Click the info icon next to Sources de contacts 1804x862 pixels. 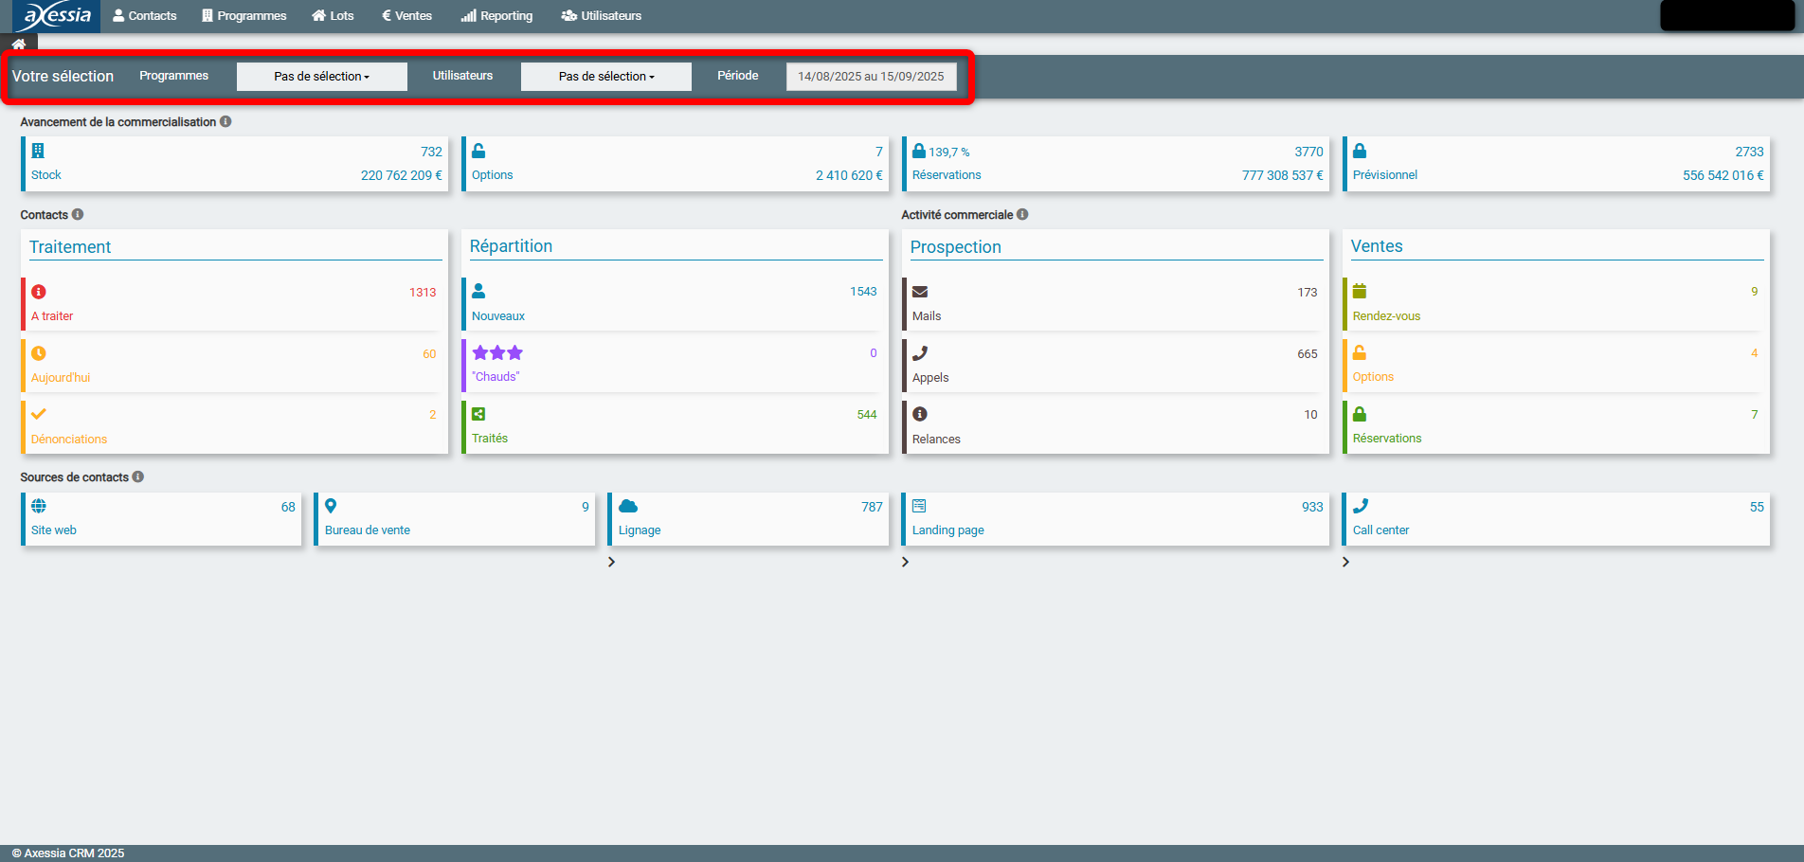tap(138, 477)
